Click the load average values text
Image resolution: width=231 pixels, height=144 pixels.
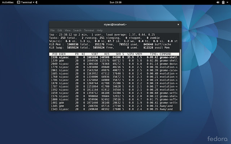(142, 35)
